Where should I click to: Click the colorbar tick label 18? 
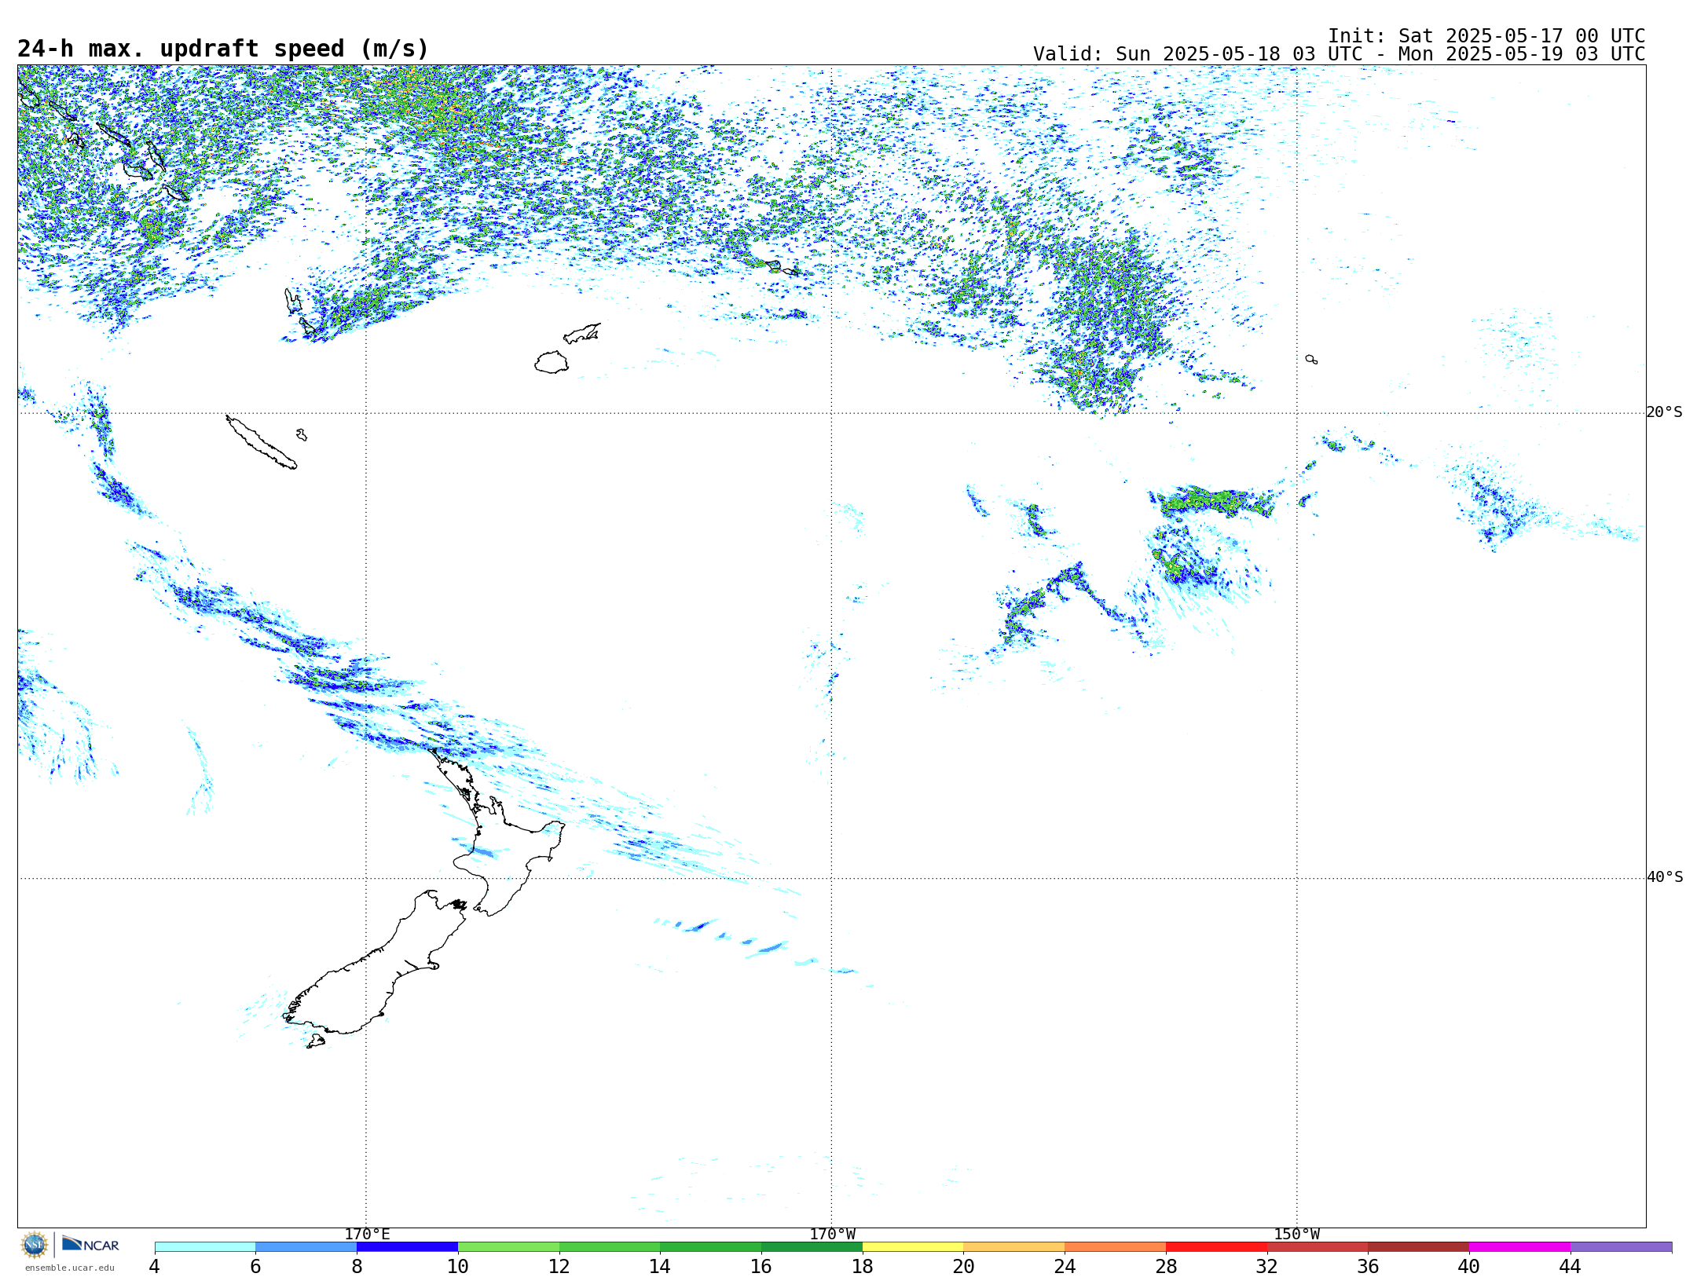863,1267
